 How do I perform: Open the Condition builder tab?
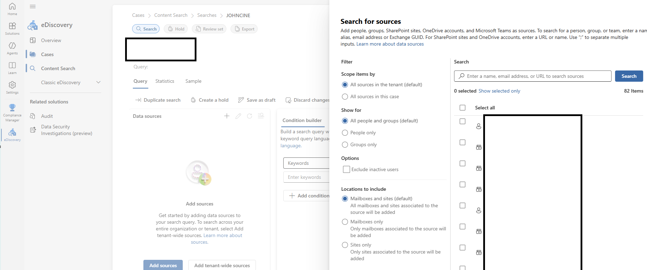(302, 120)
